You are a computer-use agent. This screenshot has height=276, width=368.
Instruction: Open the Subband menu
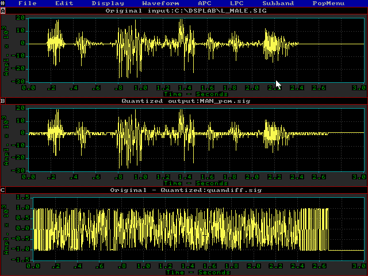tap(278, 3)
